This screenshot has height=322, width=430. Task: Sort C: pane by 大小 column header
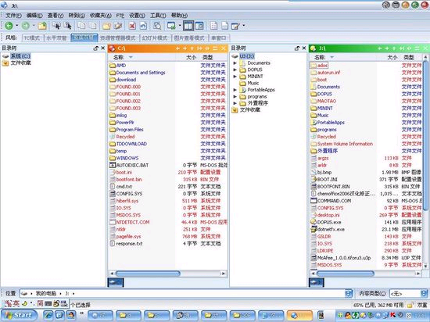tap(191, 57)
